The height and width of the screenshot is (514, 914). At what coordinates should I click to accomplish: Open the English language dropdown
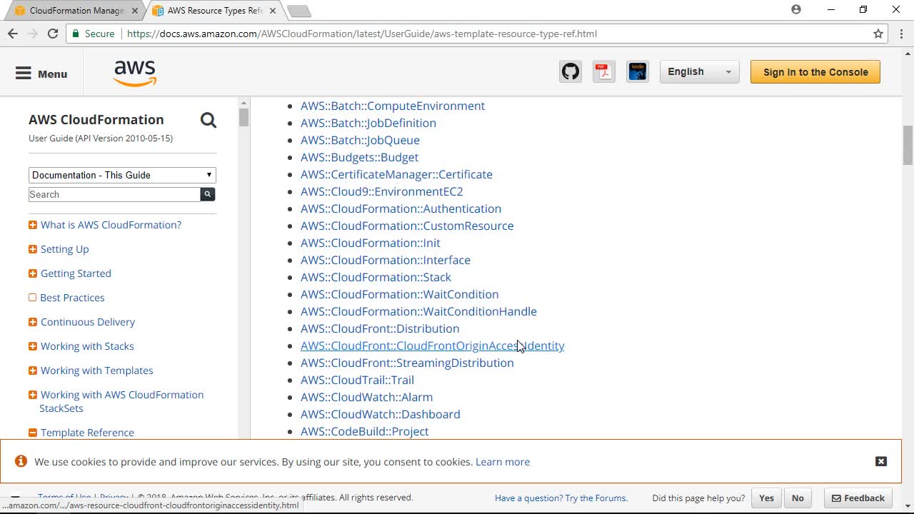coord(699,71)
